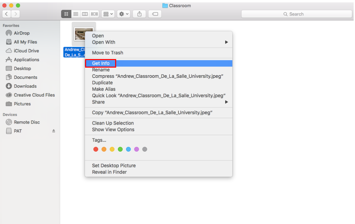This screenshot has width=355, height=224.
Task: Switch to list view in the toolbar
Action: 76,14
